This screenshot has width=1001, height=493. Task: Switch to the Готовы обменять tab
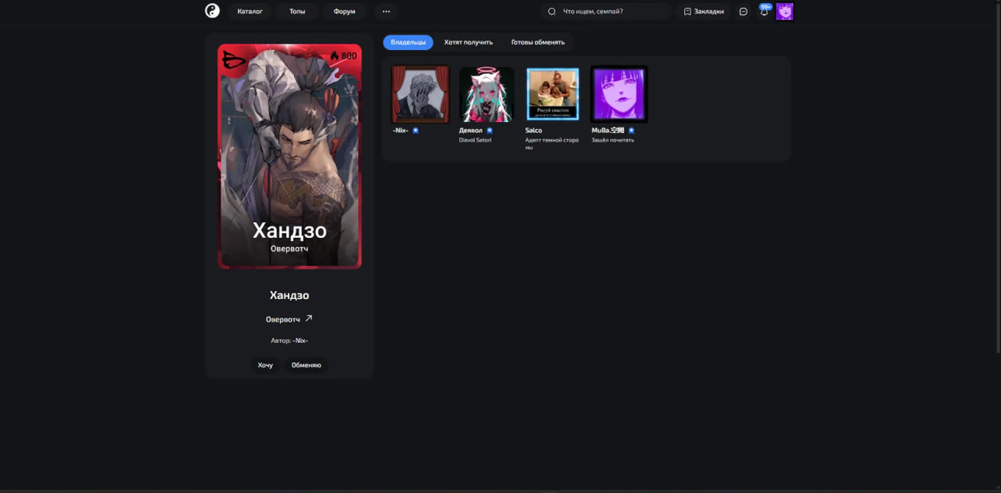point(538,42)
